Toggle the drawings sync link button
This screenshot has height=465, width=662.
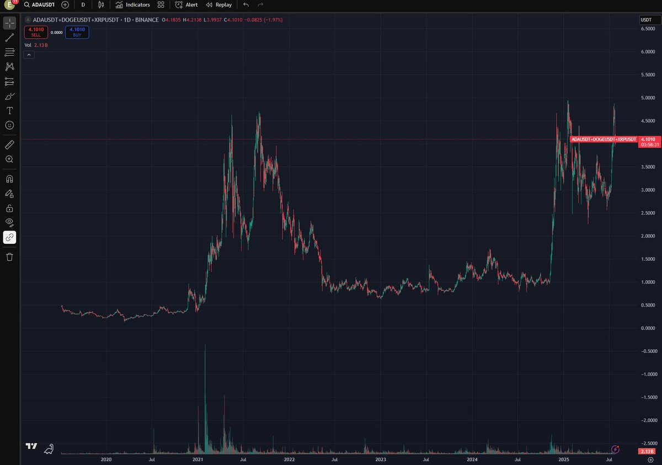click(9, 237)
